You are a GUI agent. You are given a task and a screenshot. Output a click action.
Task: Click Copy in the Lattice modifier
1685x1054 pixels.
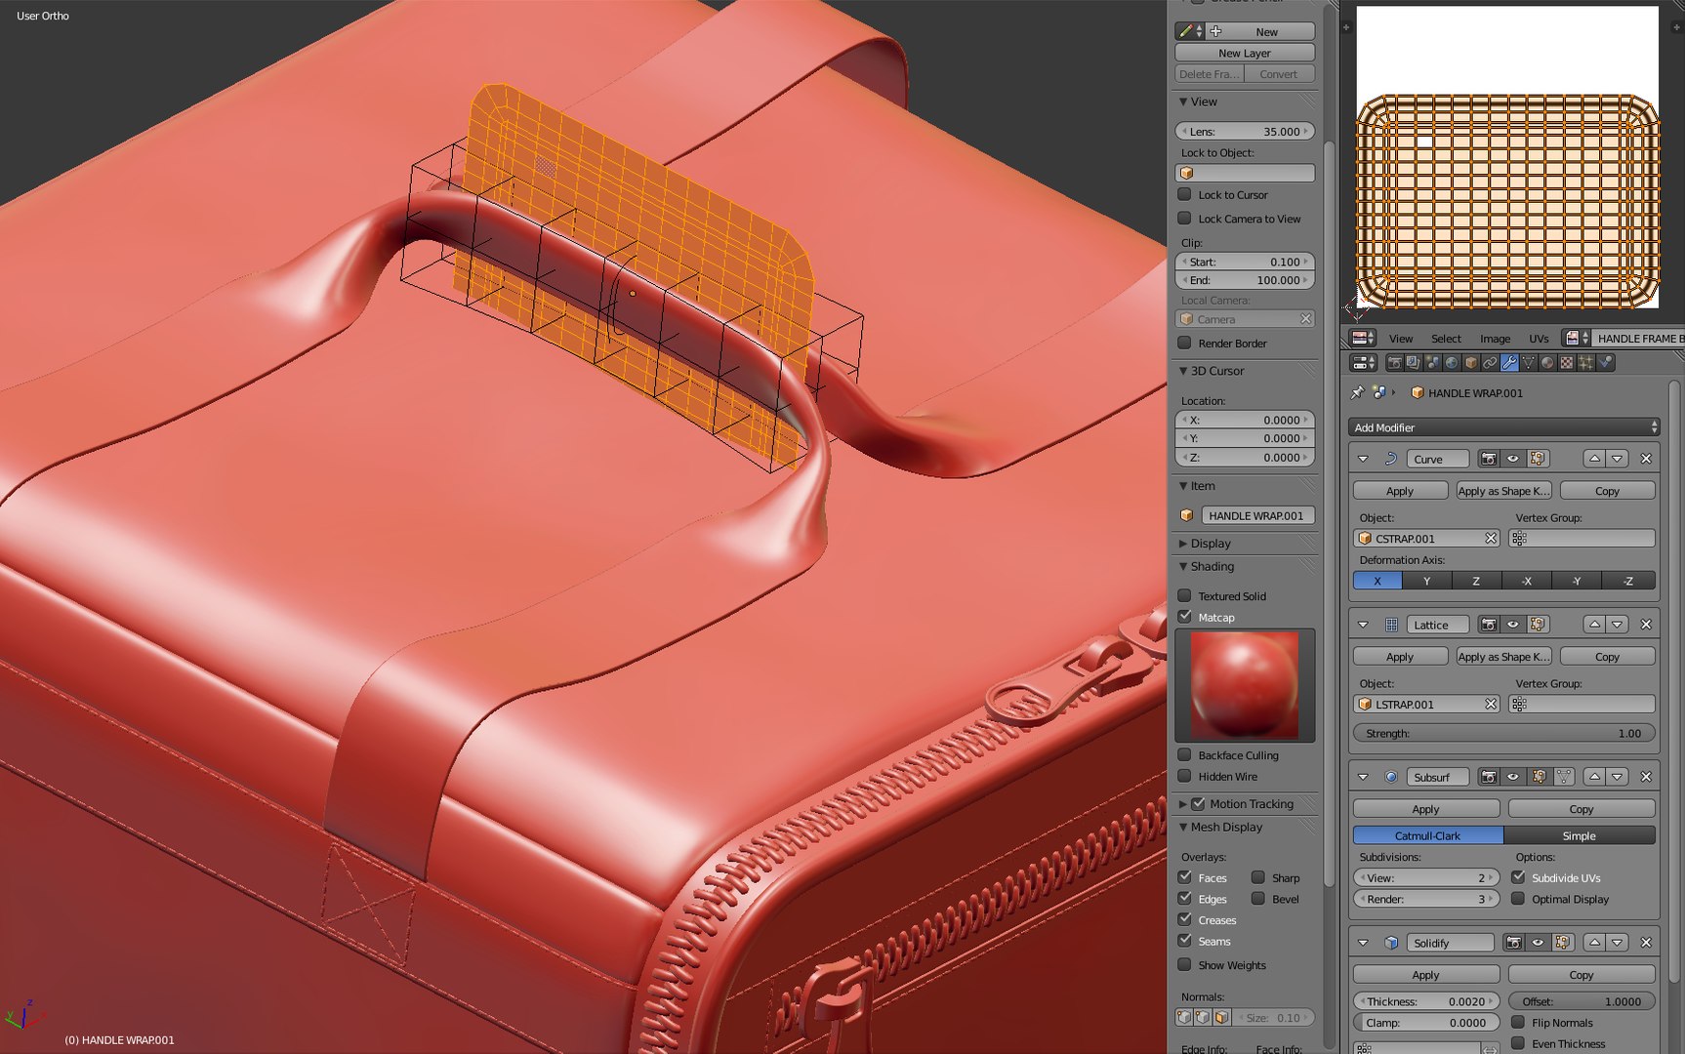coord(1608,657)
